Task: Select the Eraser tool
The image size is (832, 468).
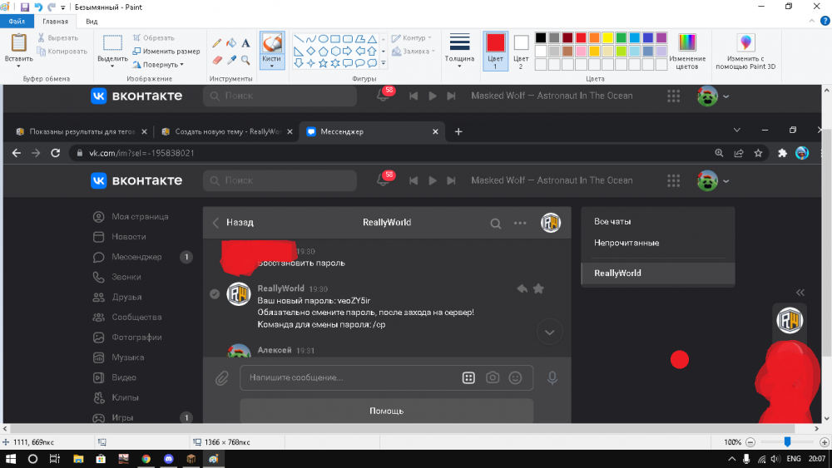Action: point(217,60)
